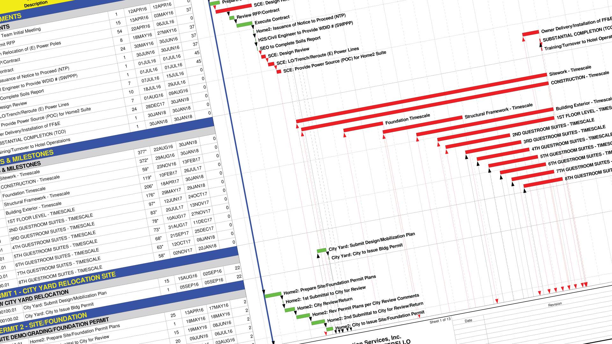
Task: Select the 'SUBSTANTIAL COMPLETION' Gantt chart label
Action: pos(577,34)
